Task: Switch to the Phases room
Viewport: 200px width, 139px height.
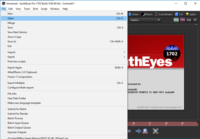Action: click(147, 14)
